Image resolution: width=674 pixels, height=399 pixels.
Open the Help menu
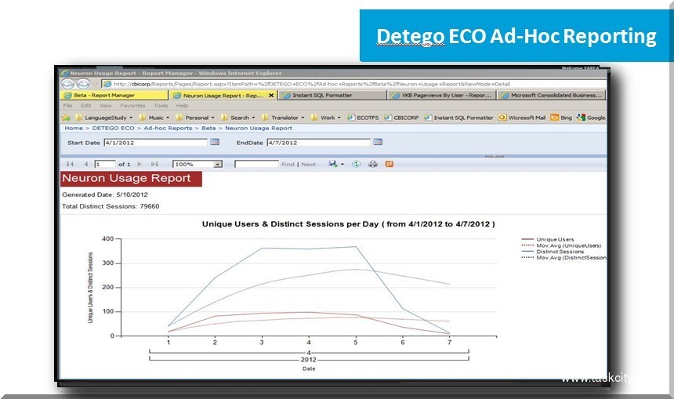pos(182,106)
